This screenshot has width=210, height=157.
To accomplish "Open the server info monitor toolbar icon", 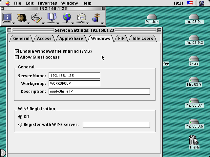I will click(x=7, y=18).
